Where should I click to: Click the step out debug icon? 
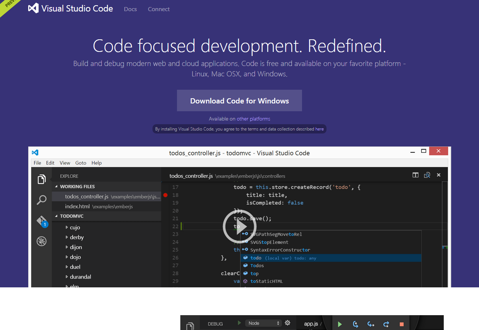pos(386,324)
